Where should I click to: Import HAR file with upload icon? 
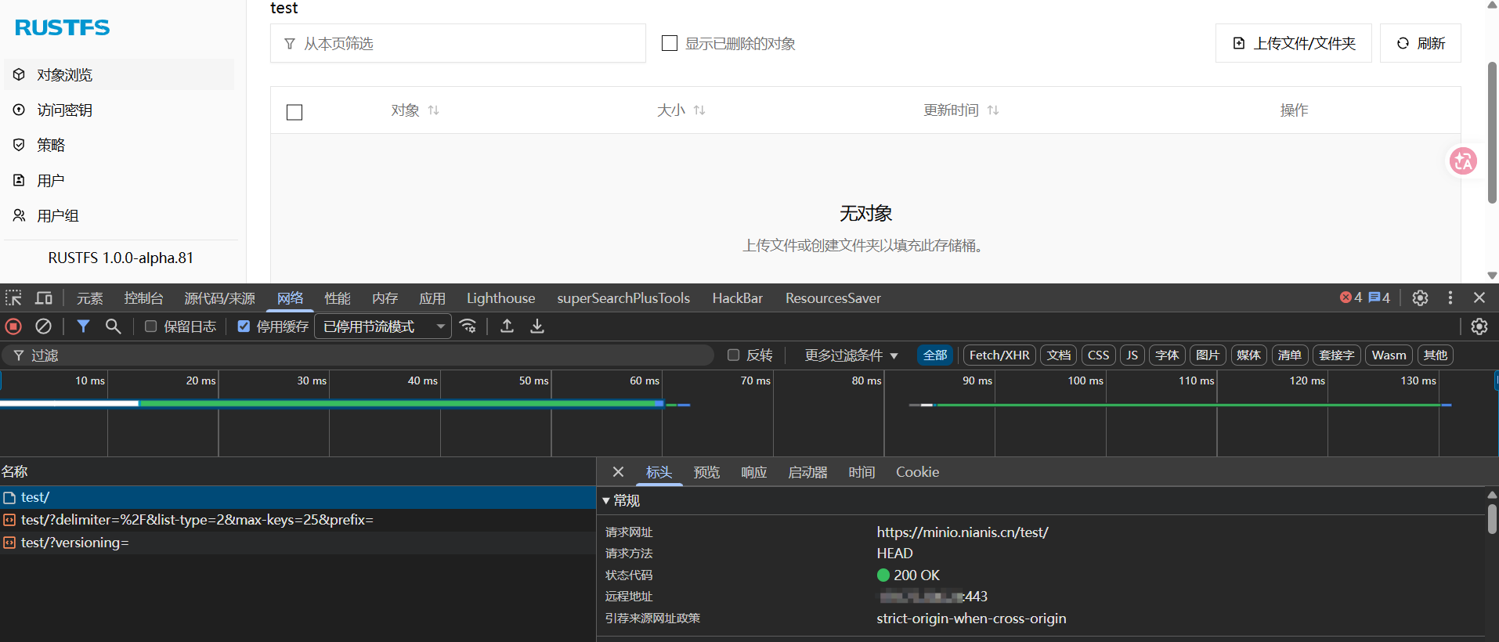click(507, 326)
